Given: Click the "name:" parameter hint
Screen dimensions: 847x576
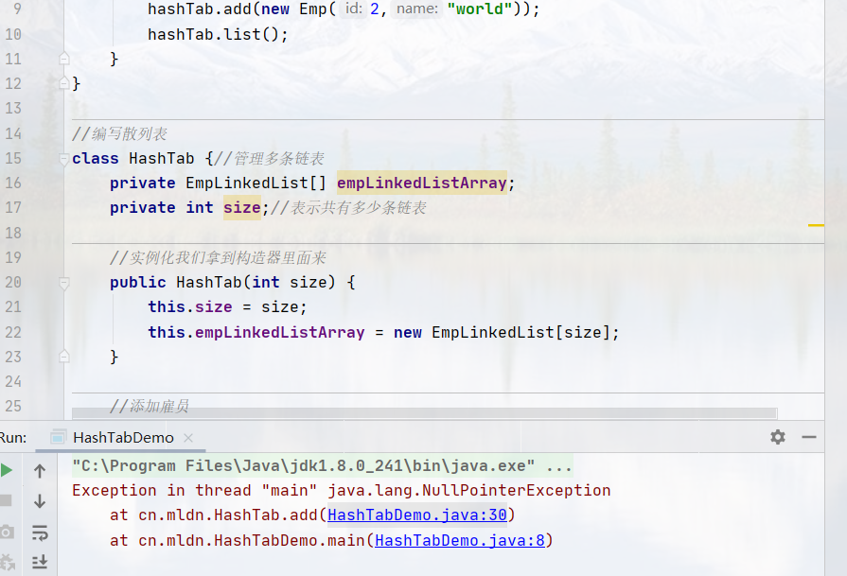Looking at the screenshot, I should pos(417,9).
